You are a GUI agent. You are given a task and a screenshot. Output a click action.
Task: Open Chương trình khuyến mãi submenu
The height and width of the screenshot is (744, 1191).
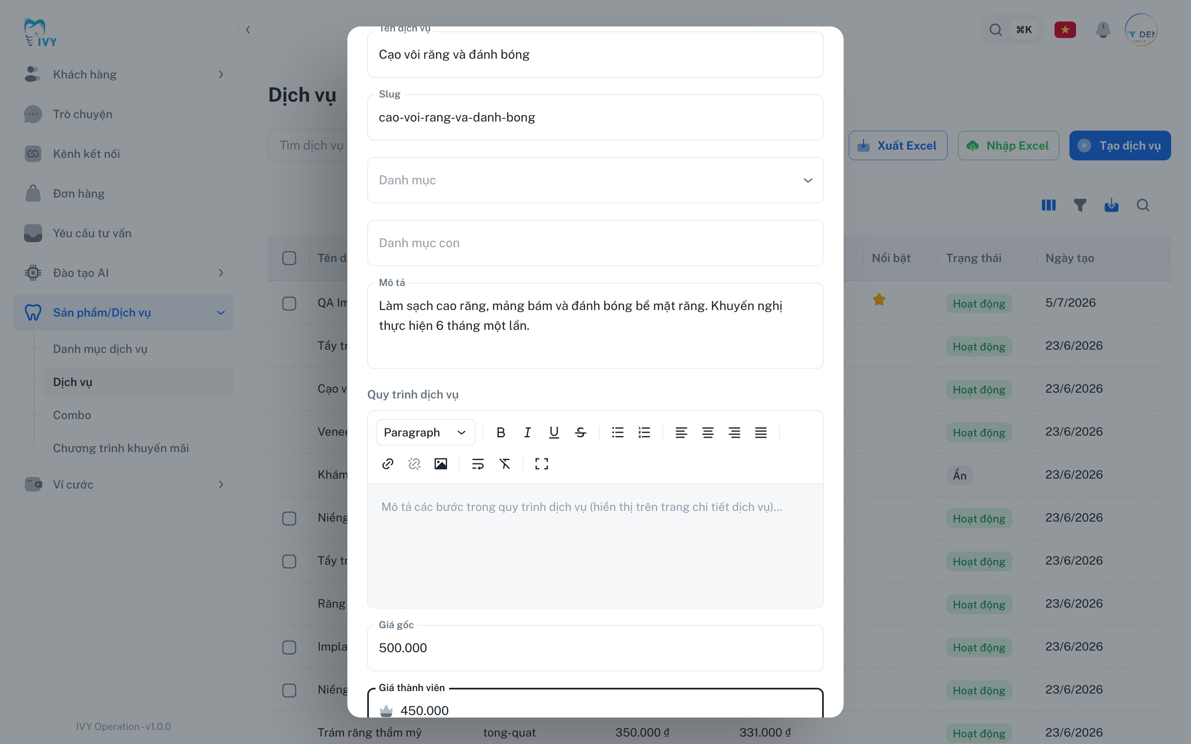138,448
